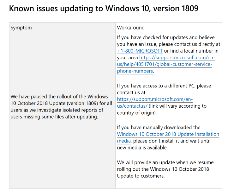Click 'new media is available' sentence
Screen dimensions: 228x190
pyautogui.click(x=142, y=148)
